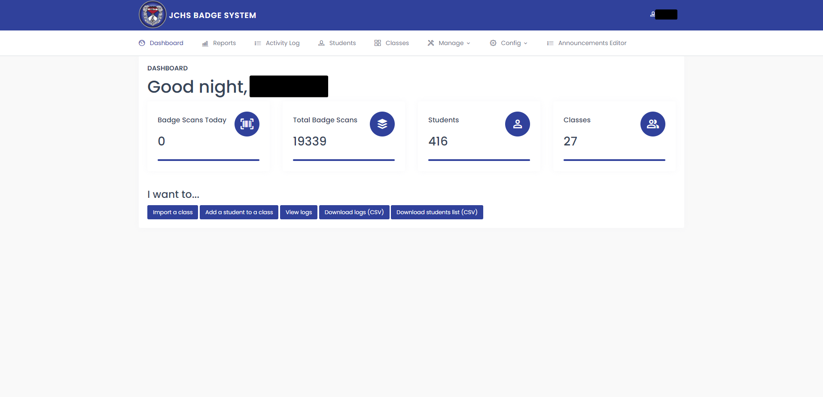Open the Announcements Editor
823x397 pixels.
pyautogui.click(x=592, y=43)
